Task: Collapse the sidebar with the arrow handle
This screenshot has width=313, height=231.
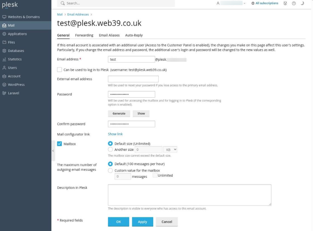Action: [x=53, y=150]
